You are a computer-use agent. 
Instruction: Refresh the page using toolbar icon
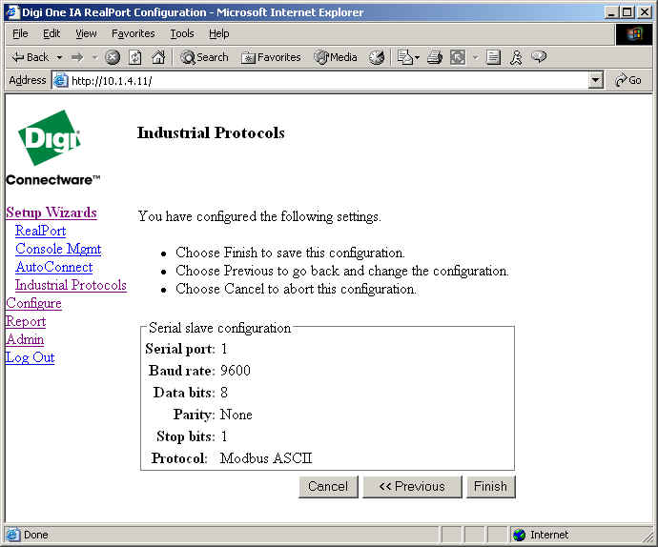[x=135, y=57]
